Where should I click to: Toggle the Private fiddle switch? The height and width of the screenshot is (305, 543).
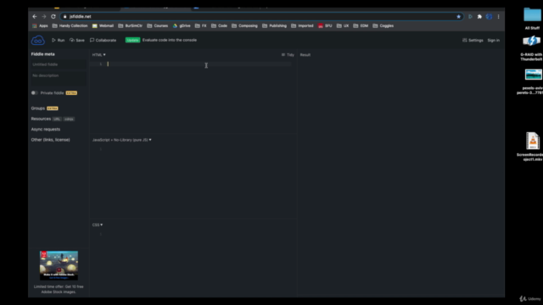[34, 92]
